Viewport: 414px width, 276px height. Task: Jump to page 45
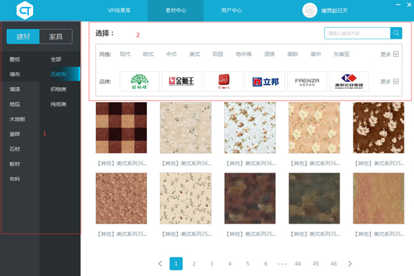[316, 264]
